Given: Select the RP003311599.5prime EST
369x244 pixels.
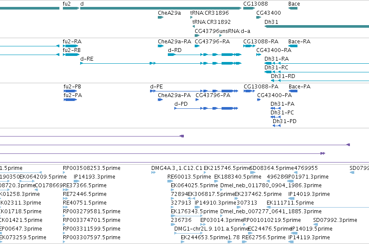Looking at the screenshot, I should (64, 233).
